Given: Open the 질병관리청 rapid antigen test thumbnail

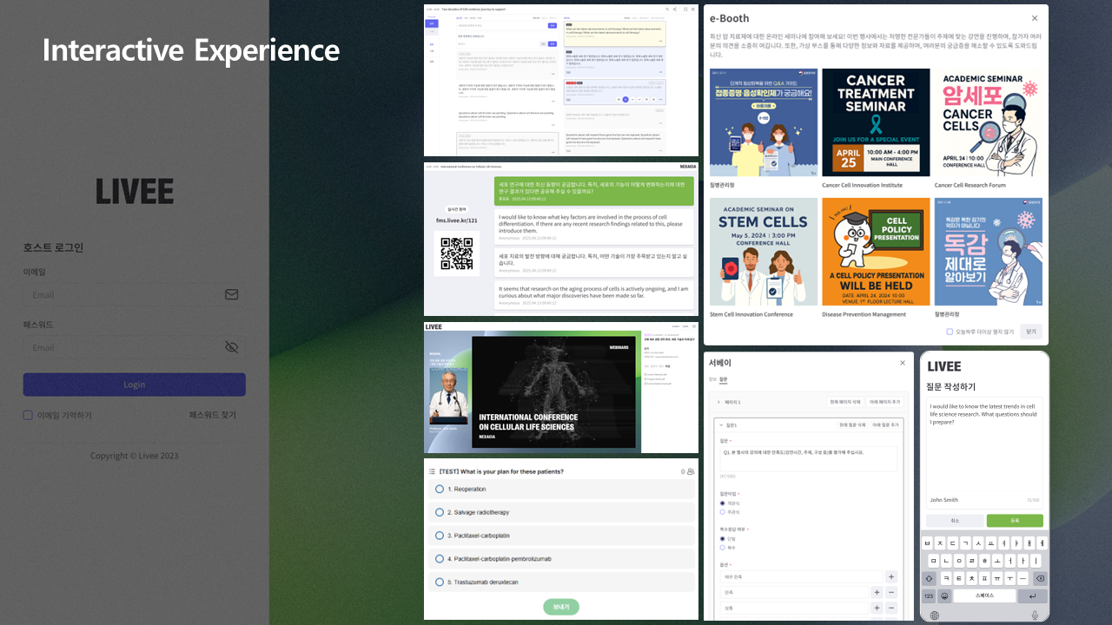Looking at the screenshot, I should pos(764,122).
